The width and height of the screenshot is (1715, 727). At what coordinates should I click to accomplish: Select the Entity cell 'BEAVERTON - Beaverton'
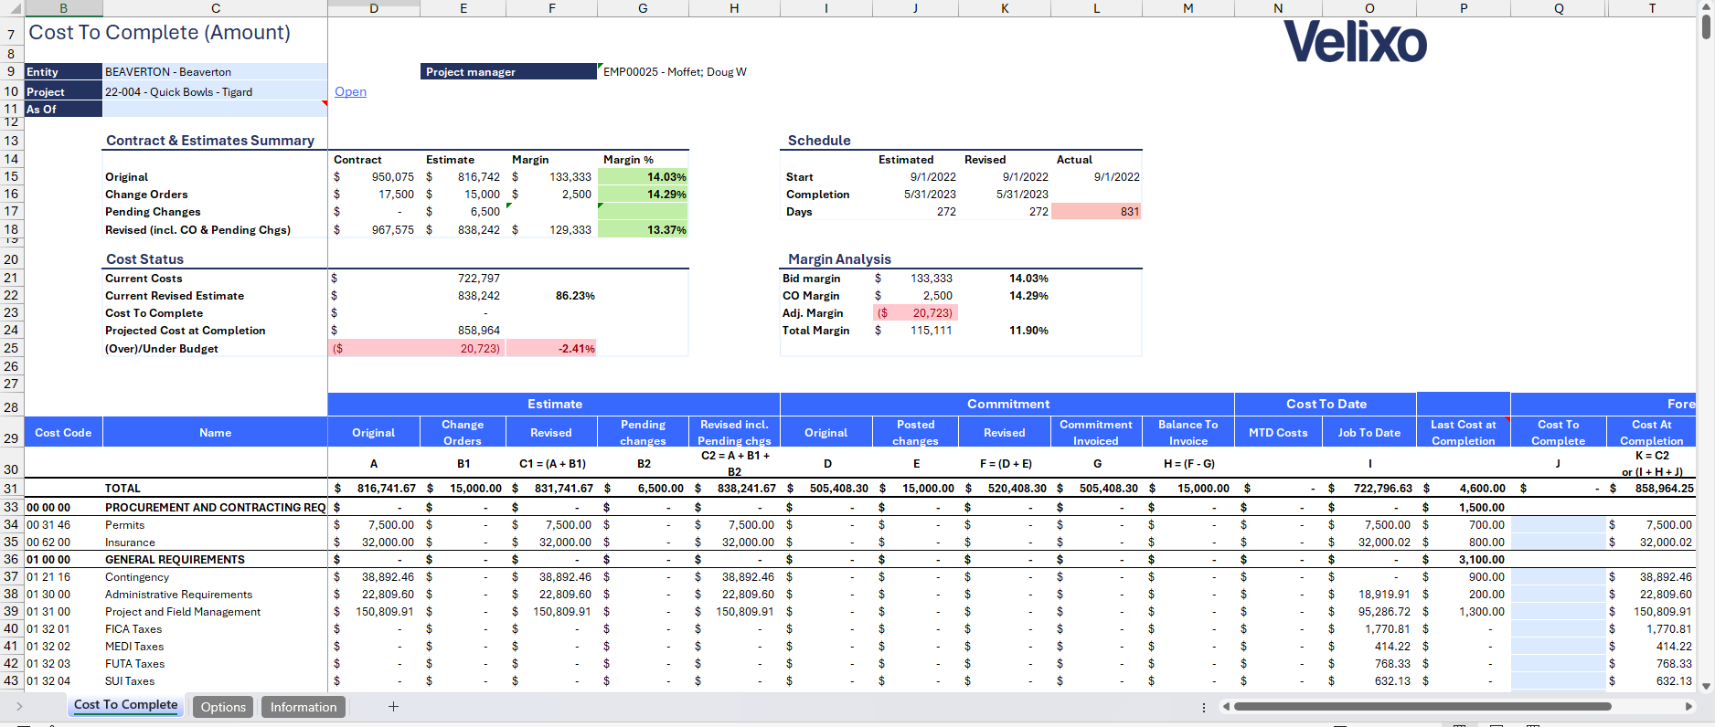coord(215,71)
